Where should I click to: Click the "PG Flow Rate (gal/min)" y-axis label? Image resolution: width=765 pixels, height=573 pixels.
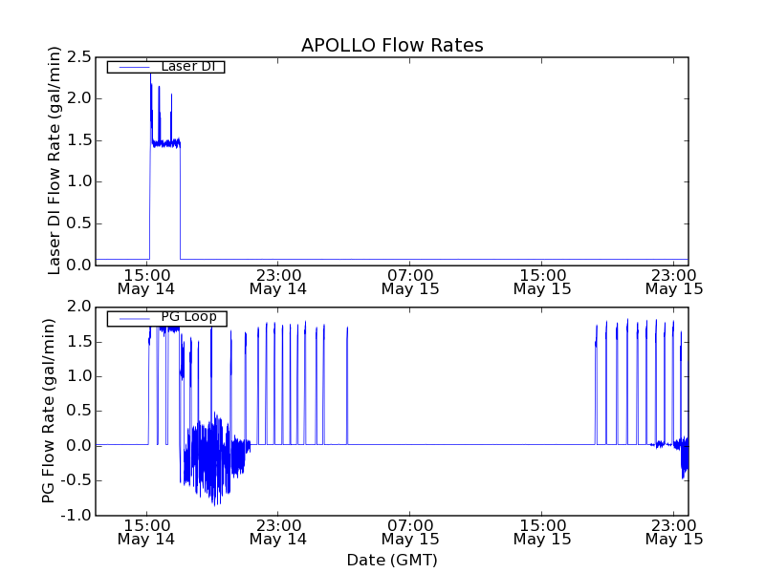pyautogui.click(x=48, y=411)
